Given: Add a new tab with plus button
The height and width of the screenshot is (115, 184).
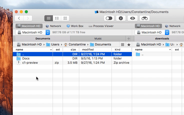Looking at the screenshot, I should 129,38.
